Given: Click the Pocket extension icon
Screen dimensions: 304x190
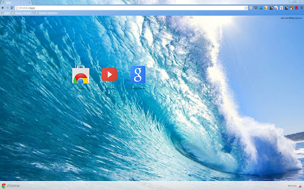Looking at the screenshot, I should tap(256, 8).
